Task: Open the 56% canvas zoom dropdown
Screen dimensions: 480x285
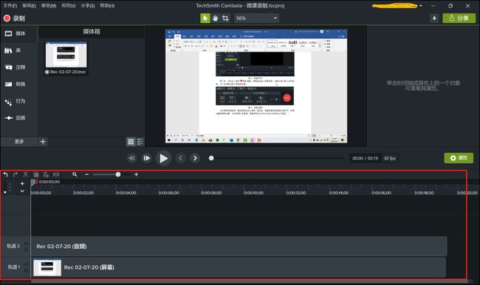Action: click(x=256, y=18)
